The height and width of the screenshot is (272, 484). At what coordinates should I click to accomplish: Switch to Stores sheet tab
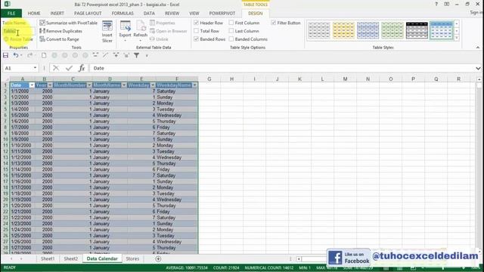pyautogui.click(x=132, y=258)
